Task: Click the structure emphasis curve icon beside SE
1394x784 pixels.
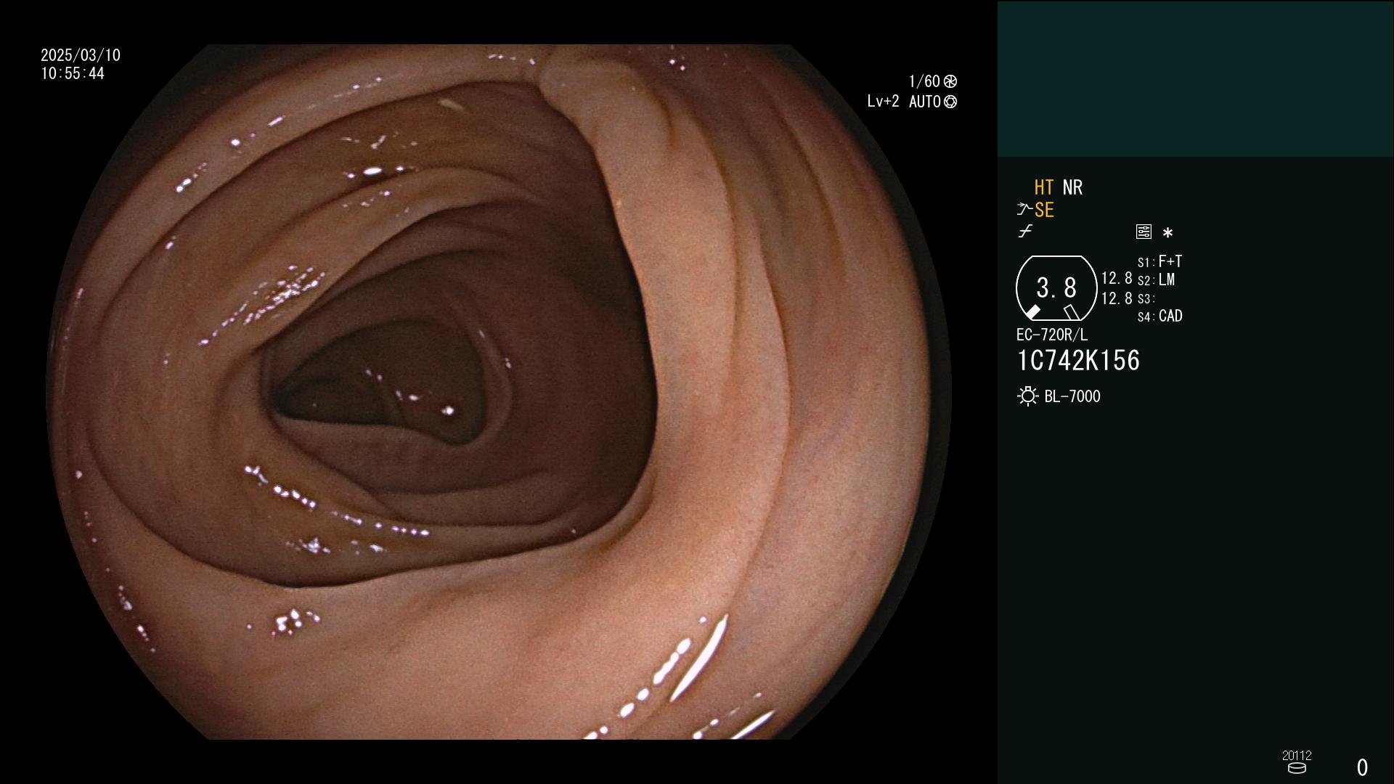Action: pos(1024,210)
